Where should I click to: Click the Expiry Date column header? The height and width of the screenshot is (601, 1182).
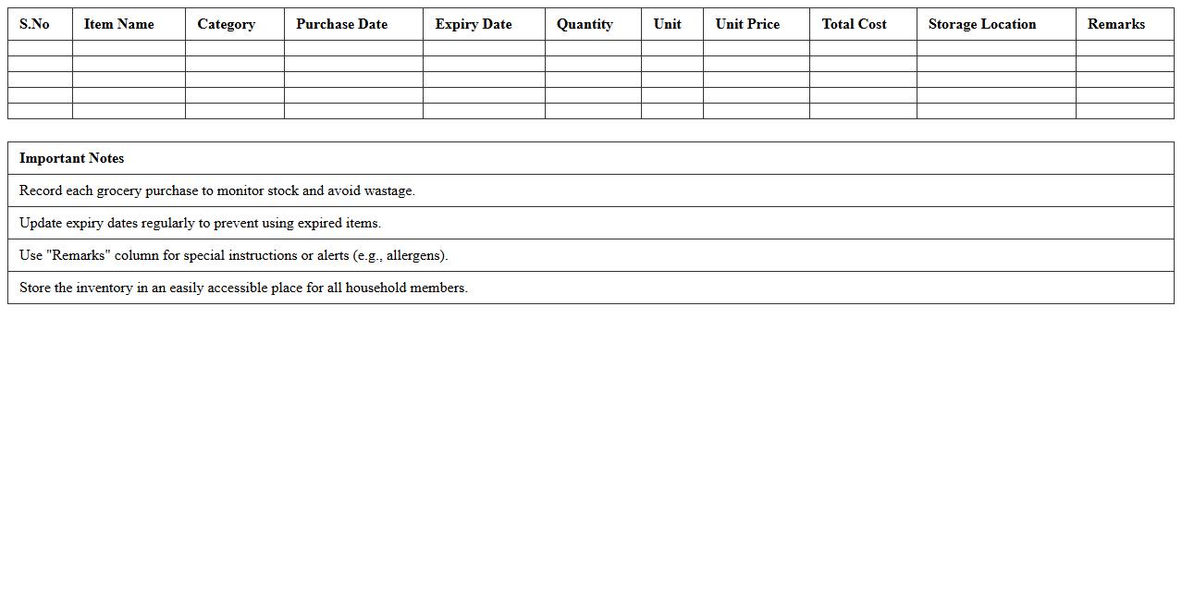[x=473, y=24]
